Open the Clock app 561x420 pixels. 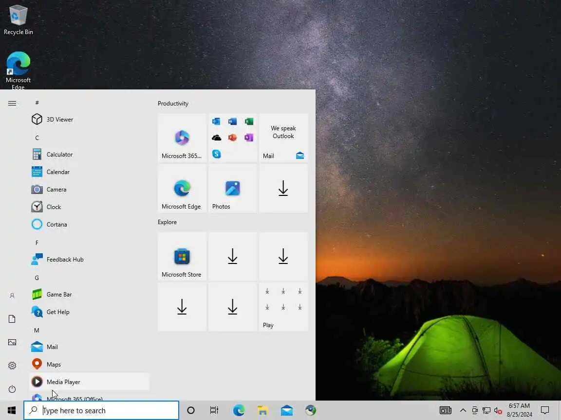pyautogui.click(x=90, y=207)
